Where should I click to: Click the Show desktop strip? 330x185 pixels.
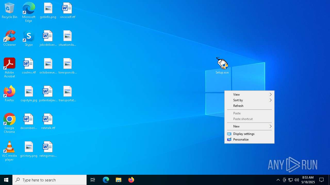click(329, 180)
